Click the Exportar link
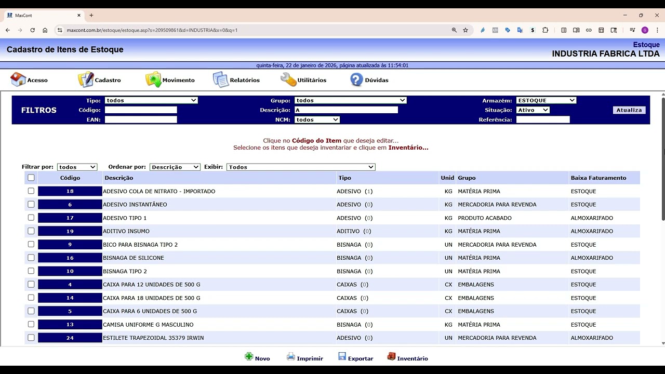The image size is (665, 374). (x=361, y=358)
